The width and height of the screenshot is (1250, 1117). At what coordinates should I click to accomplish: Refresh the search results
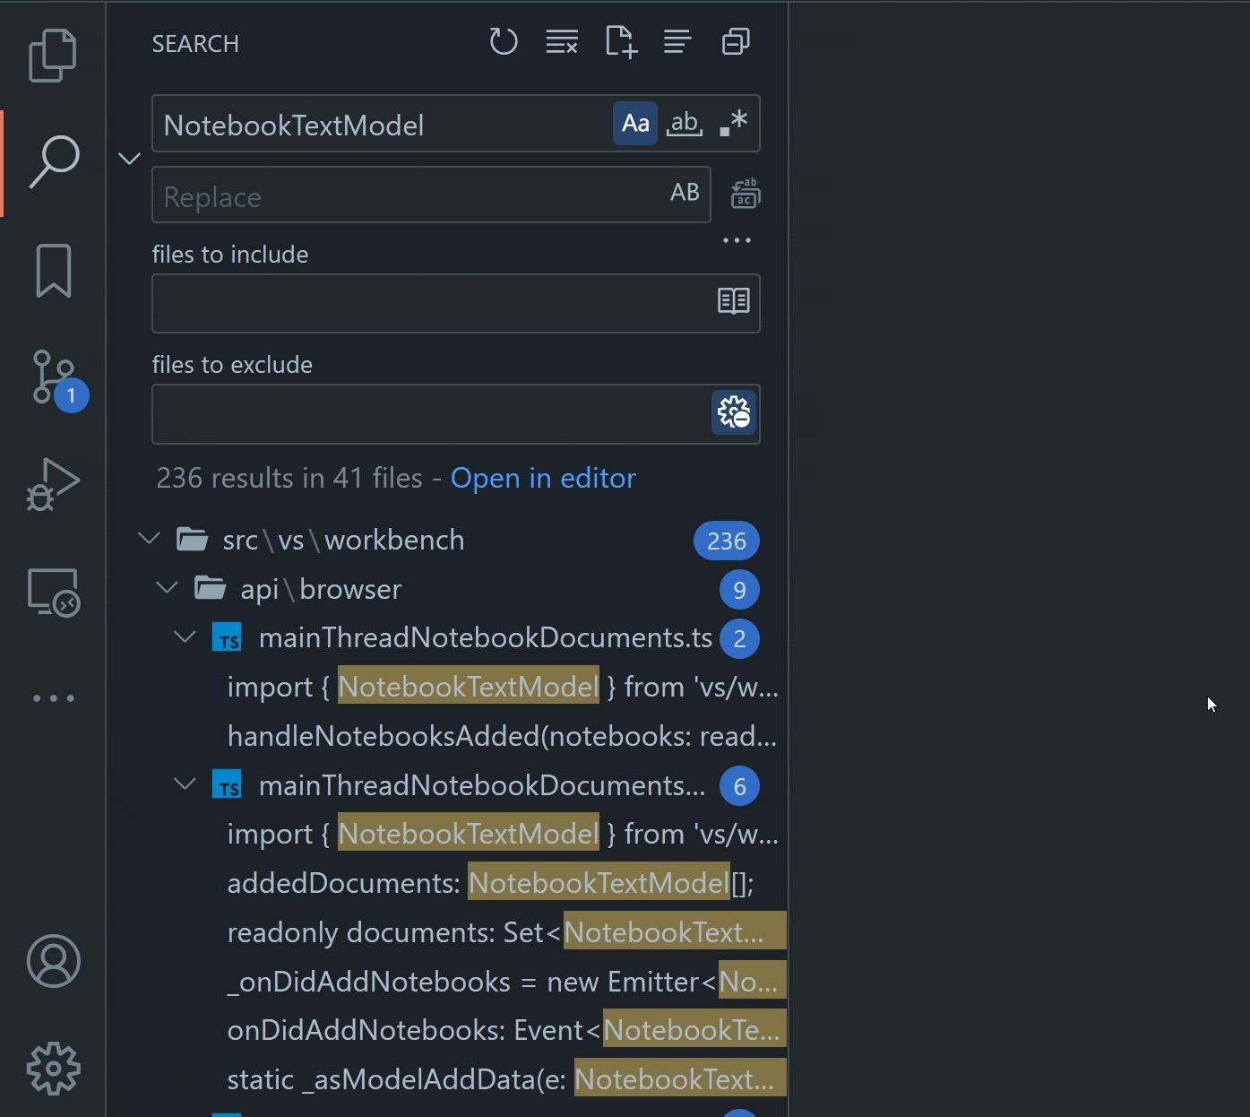(504, 41)
